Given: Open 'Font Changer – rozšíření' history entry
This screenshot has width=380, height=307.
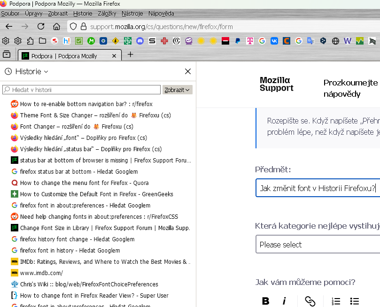Looking at the screenshot, I should click(77, 126).
